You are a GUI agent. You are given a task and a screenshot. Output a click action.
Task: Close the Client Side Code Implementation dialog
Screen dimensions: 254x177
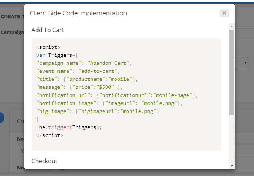point(225,13)
